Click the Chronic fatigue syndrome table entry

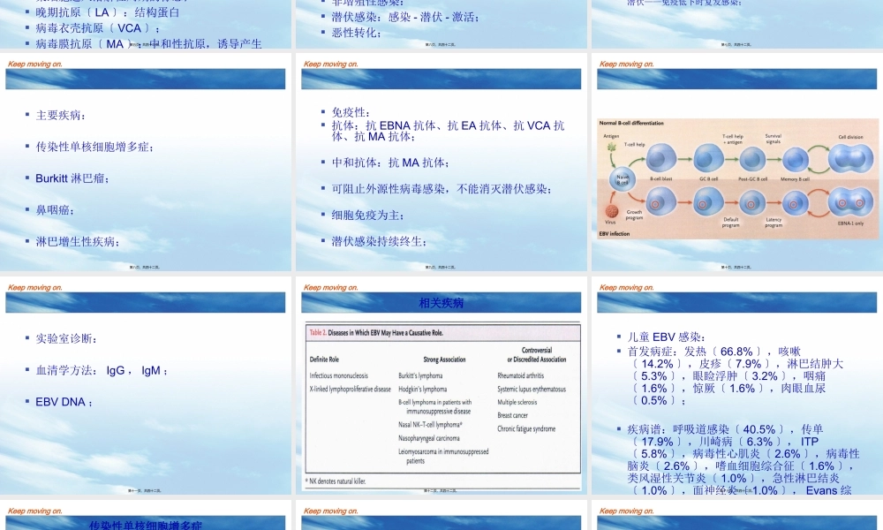pos(526,428)
